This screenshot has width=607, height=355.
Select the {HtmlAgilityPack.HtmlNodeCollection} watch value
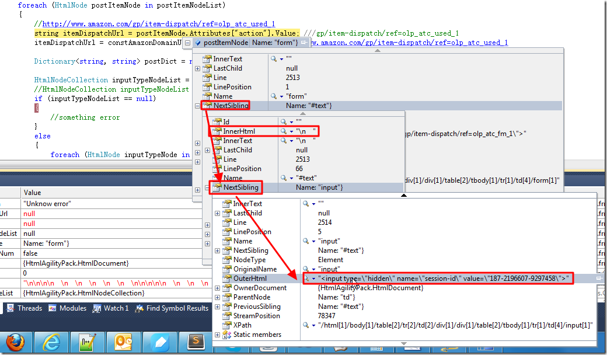pos(83,293)
